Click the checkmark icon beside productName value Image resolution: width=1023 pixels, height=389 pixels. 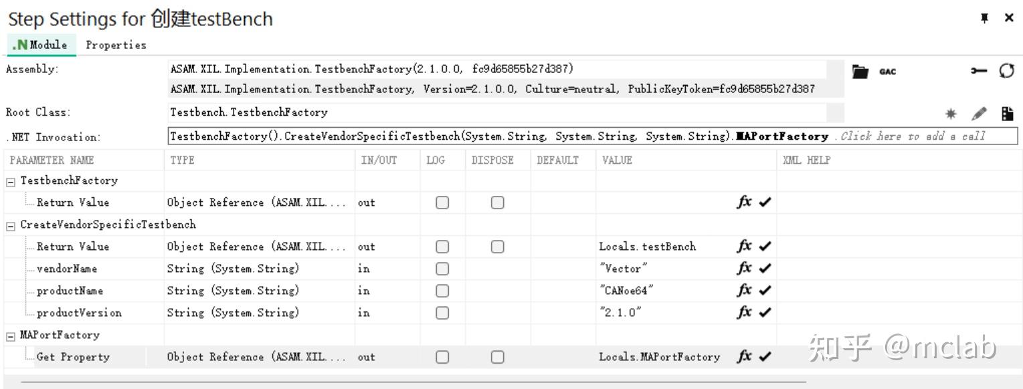(765, 291)
